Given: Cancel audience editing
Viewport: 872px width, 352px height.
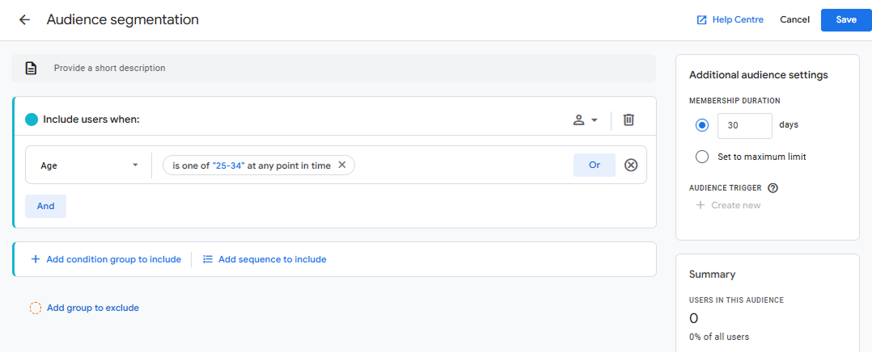Looking at the screenshot, I should click(x=794, y=20).
